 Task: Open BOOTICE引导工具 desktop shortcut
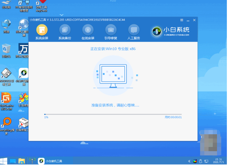6,77
